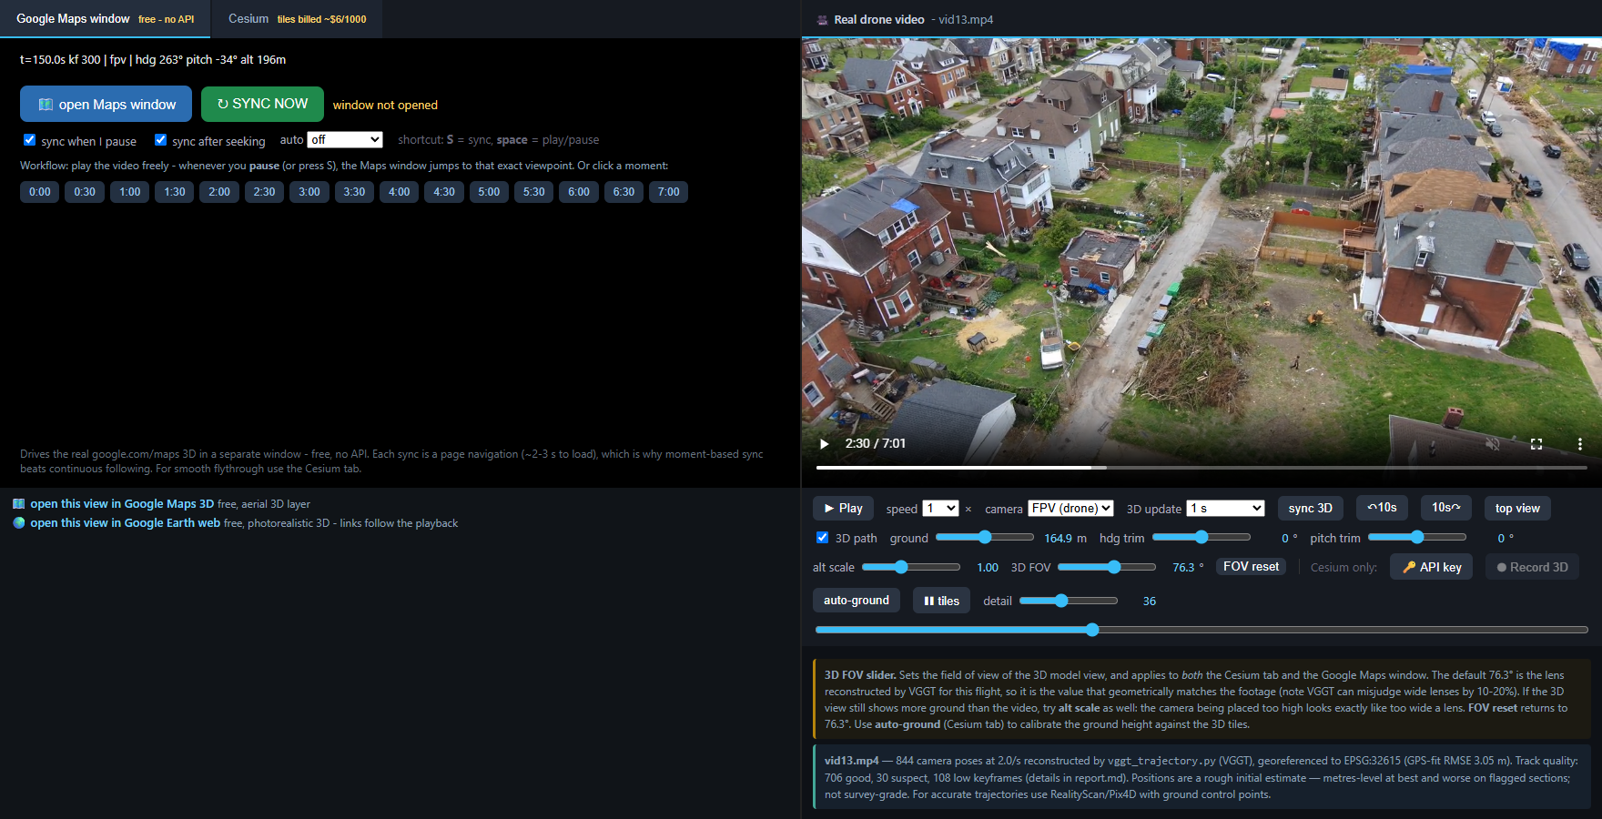The image size is (1602, 819).
Task: Click the sync 3D button
Action: point(1310,508)
